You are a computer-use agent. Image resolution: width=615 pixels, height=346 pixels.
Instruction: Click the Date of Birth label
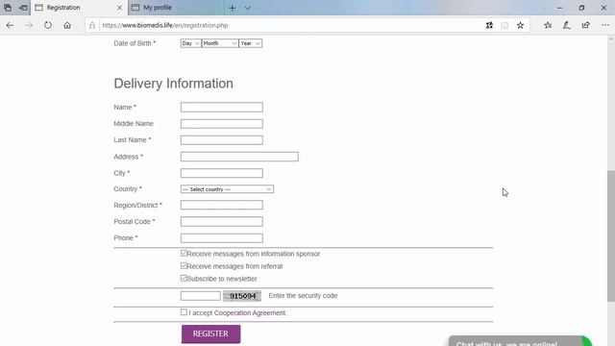pyautogui.click(x=135, y=43)
